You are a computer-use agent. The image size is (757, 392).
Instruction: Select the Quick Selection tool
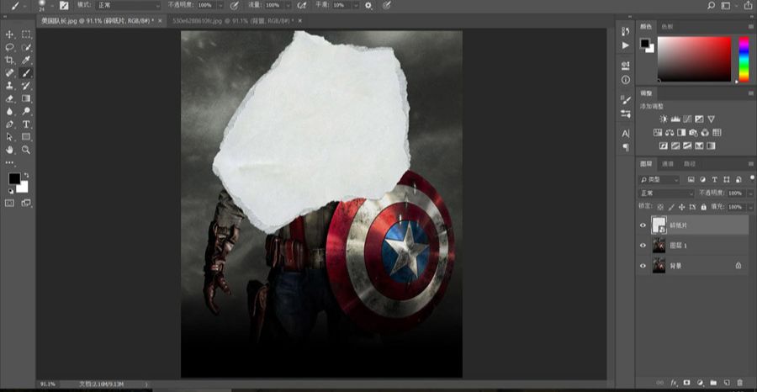(26, 47)
